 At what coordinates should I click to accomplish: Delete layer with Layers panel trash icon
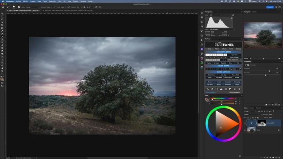click(x=279, y=158)
